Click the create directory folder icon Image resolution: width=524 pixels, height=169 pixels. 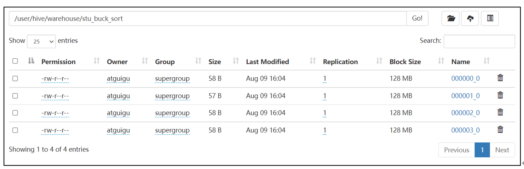[451, 18]
